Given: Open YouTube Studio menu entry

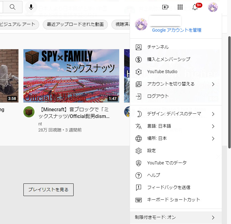Looking at the screenshot, I should [x=176, y=72].
